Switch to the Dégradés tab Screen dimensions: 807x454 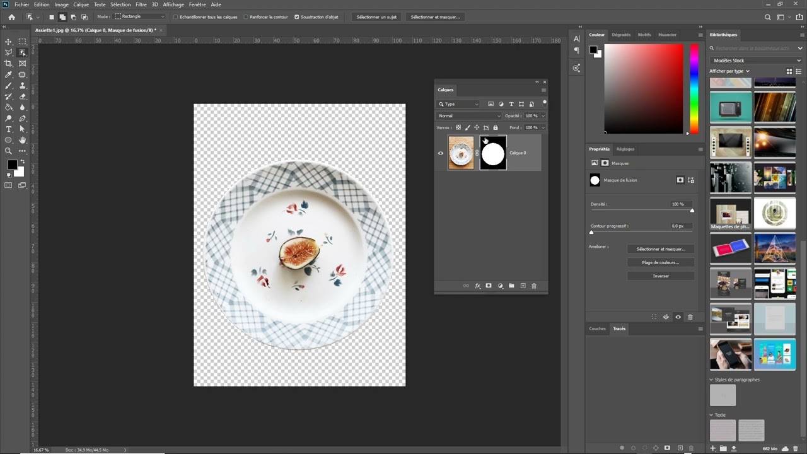(x=621, y=35)
